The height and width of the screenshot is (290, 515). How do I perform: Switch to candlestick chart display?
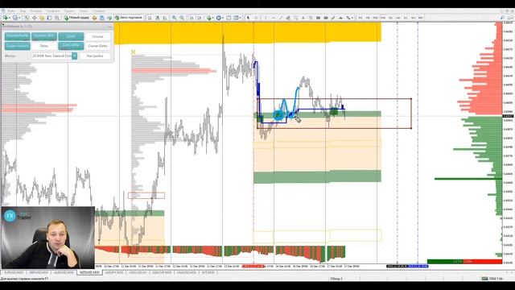pos(158,18)
